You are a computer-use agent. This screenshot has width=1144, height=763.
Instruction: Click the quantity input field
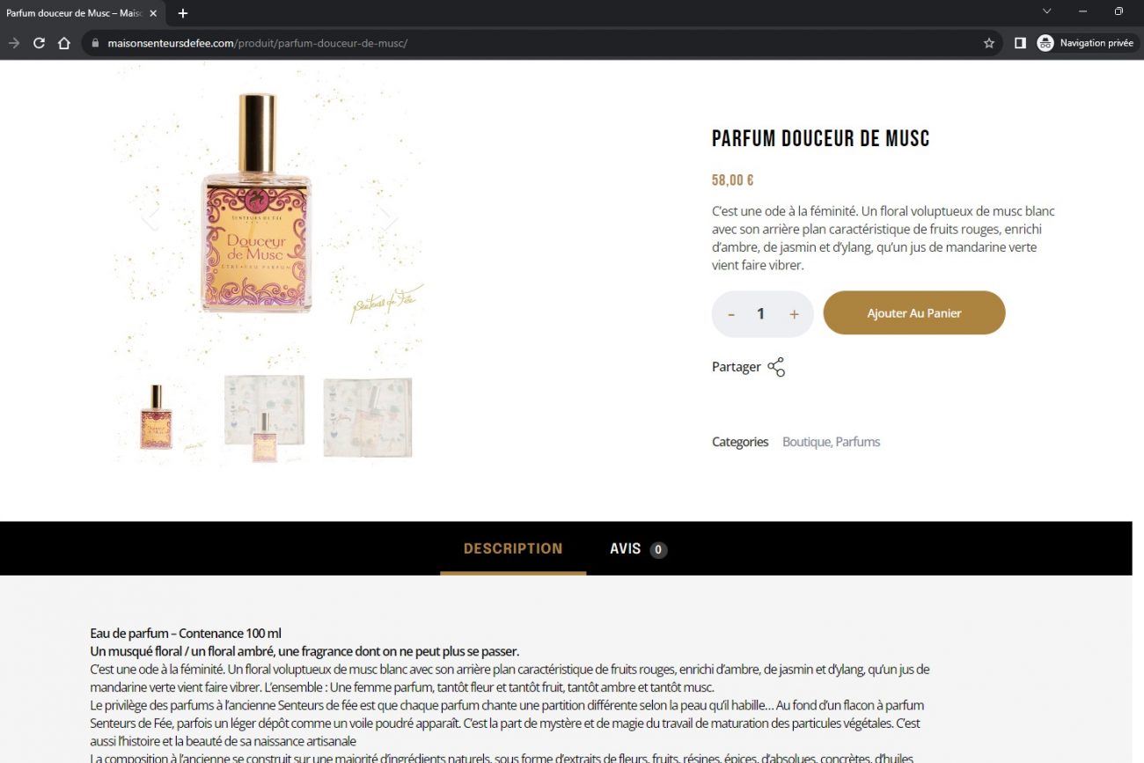(x=761, y=314)
